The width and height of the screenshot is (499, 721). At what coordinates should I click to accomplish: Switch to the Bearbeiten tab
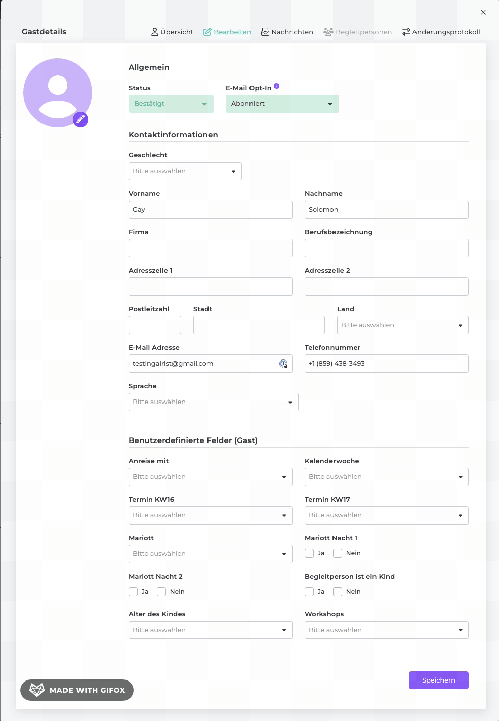click(227, 32)
